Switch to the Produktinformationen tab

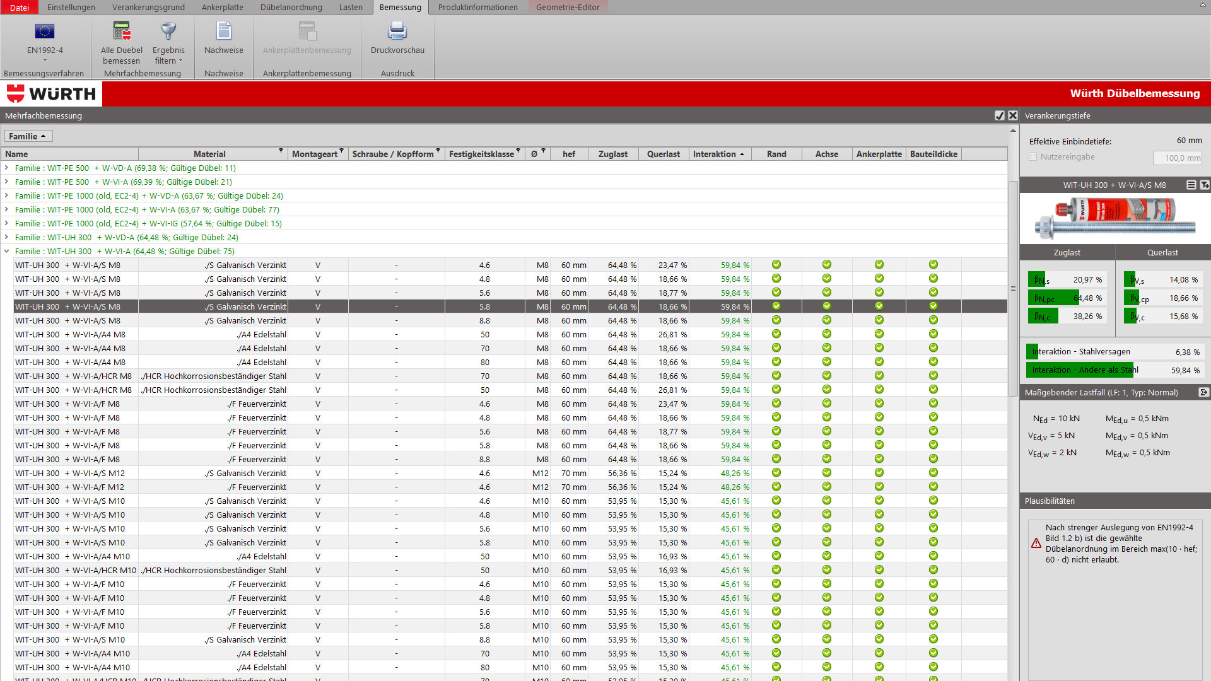(x=478, y=7)
